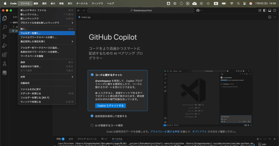
Task: Open the Testing flask icon view
Action: (x=4, y=64)
